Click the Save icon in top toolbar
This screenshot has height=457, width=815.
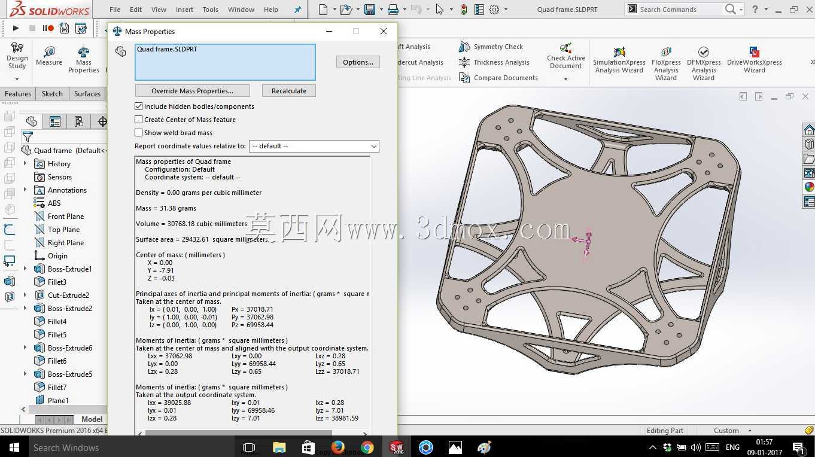[370, 10]
